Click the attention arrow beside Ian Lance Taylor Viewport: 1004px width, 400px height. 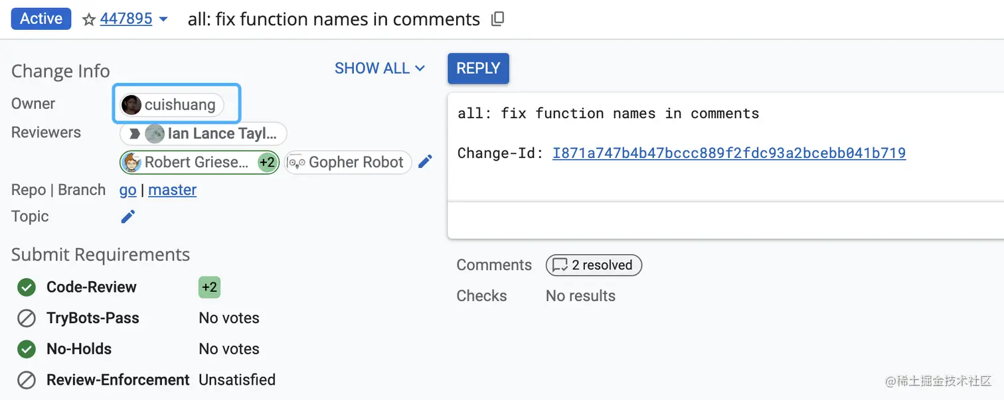(134, 134)
